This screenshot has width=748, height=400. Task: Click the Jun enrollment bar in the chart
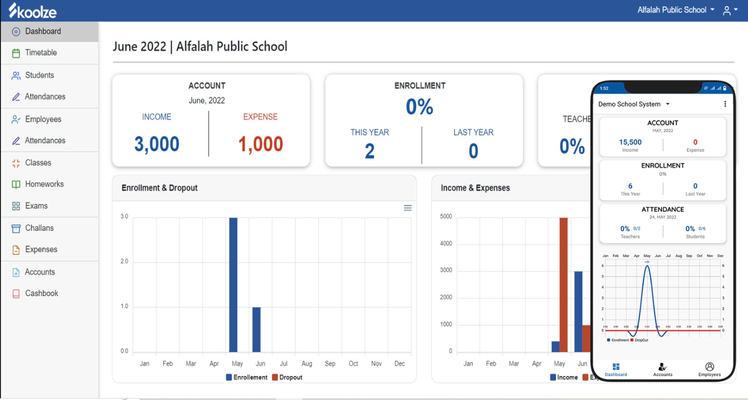coord(256,330)
